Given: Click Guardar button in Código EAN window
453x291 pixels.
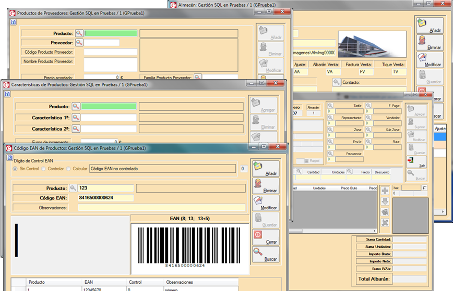Looking at the screenshot, I should coord(266,220).
